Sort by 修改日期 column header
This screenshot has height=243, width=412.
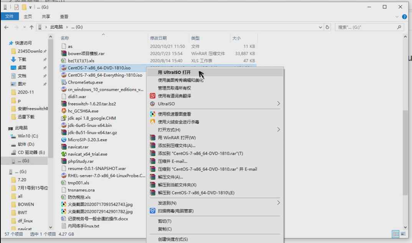click(159, 38)
